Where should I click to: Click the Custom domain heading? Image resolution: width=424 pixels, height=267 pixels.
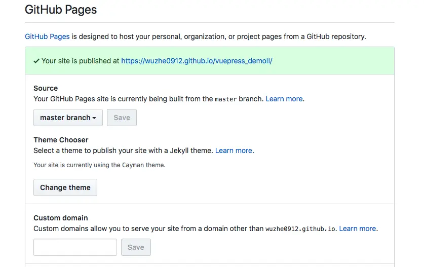61,218
